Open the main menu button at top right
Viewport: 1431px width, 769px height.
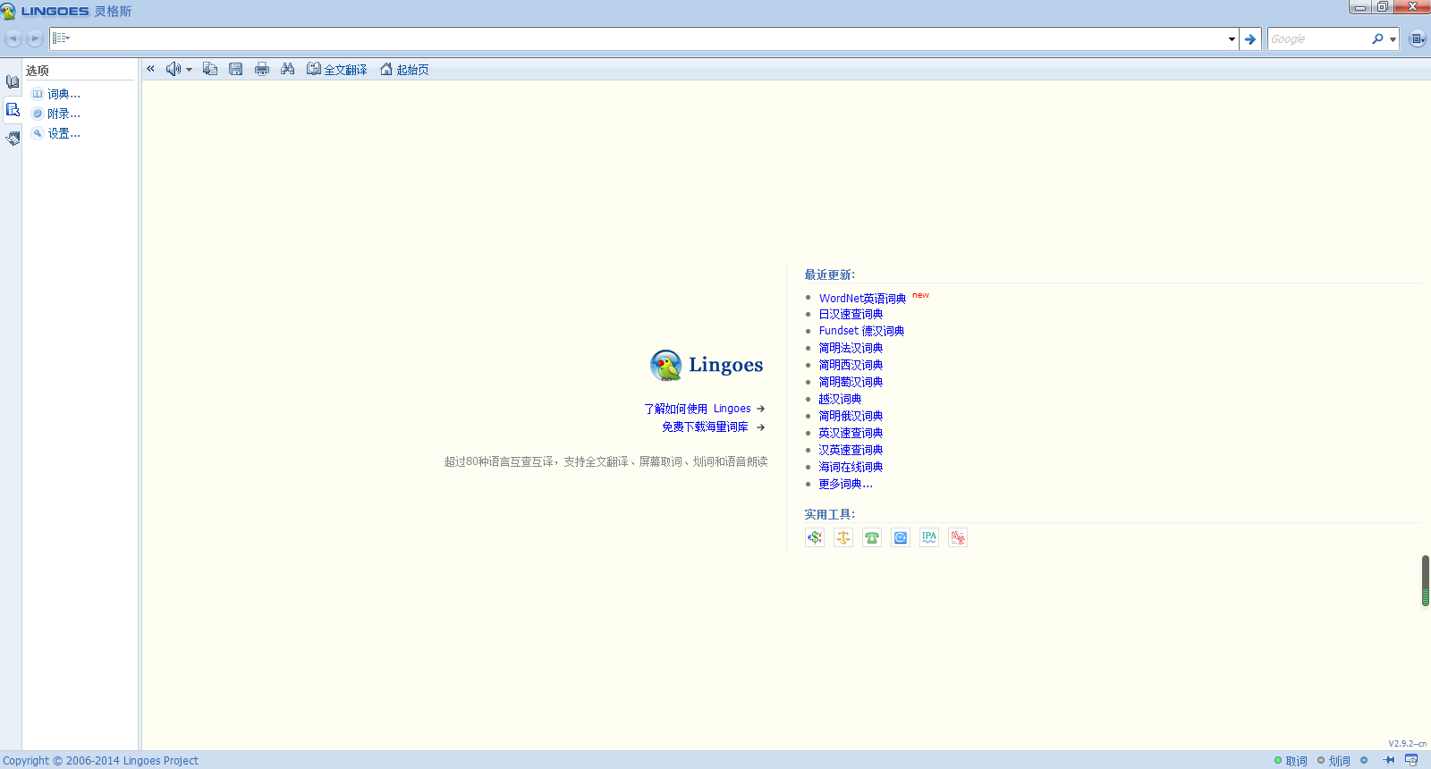pos(1417,38)
